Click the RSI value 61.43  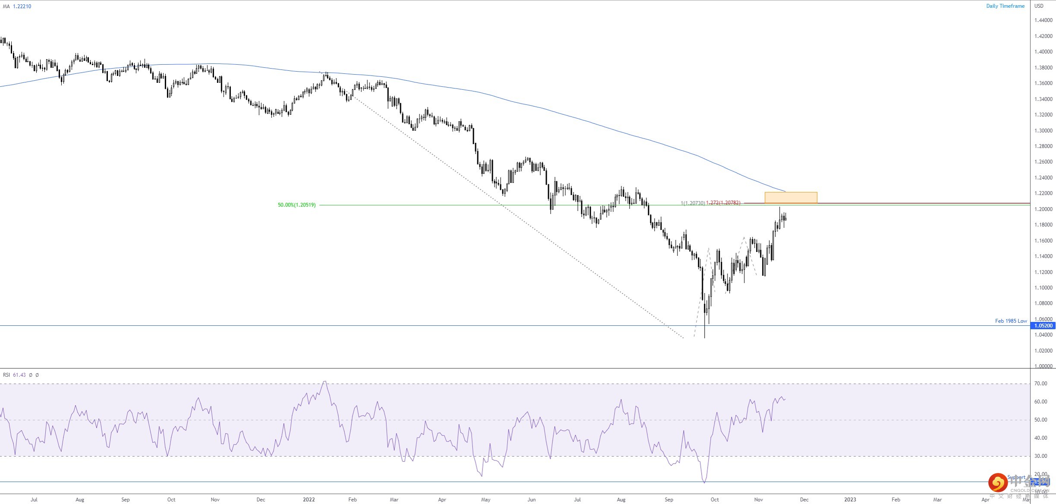(x=19, y=375)
